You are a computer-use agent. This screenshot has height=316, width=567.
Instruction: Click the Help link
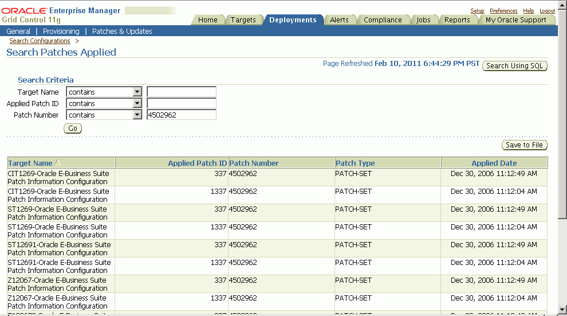[528, 11]
